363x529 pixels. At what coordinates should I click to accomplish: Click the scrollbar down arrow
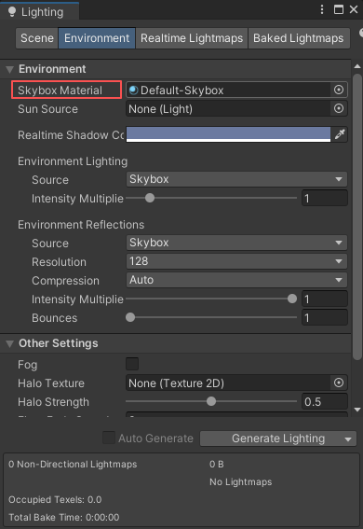pyautogui.click(x=357, y=410)
